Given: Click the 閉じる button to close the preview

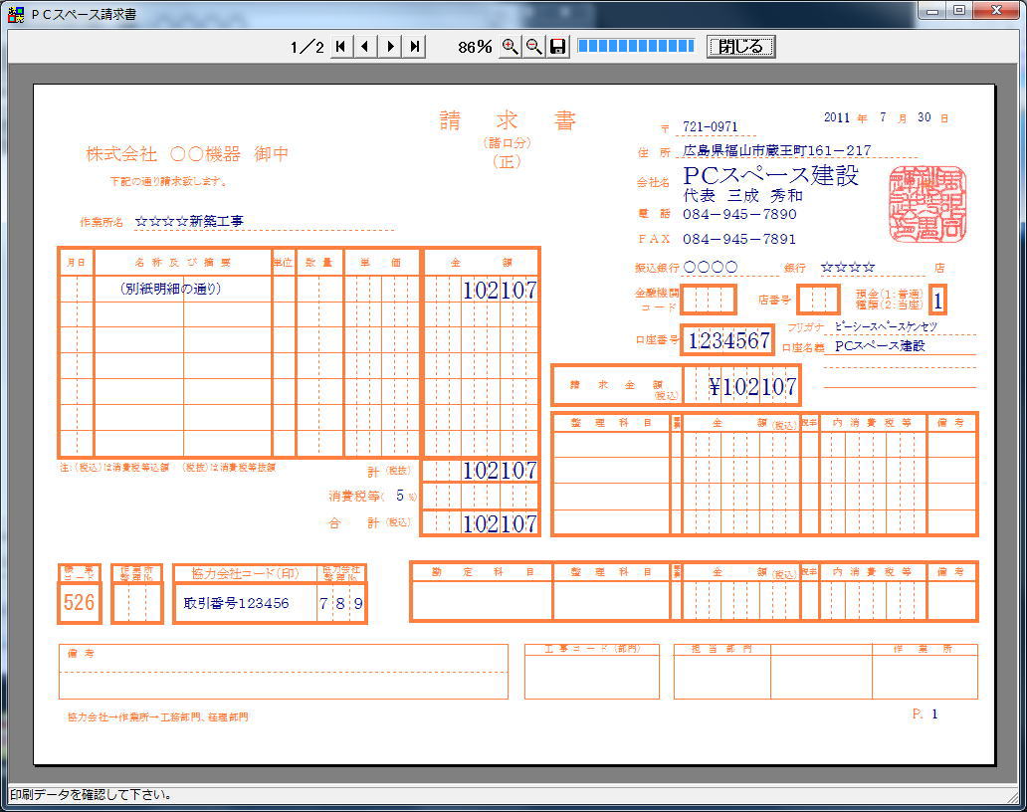Looking at the screenshot, I should (740, 47).
